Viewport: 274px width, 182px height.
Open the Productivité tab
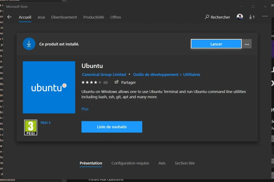coord(94,17)
